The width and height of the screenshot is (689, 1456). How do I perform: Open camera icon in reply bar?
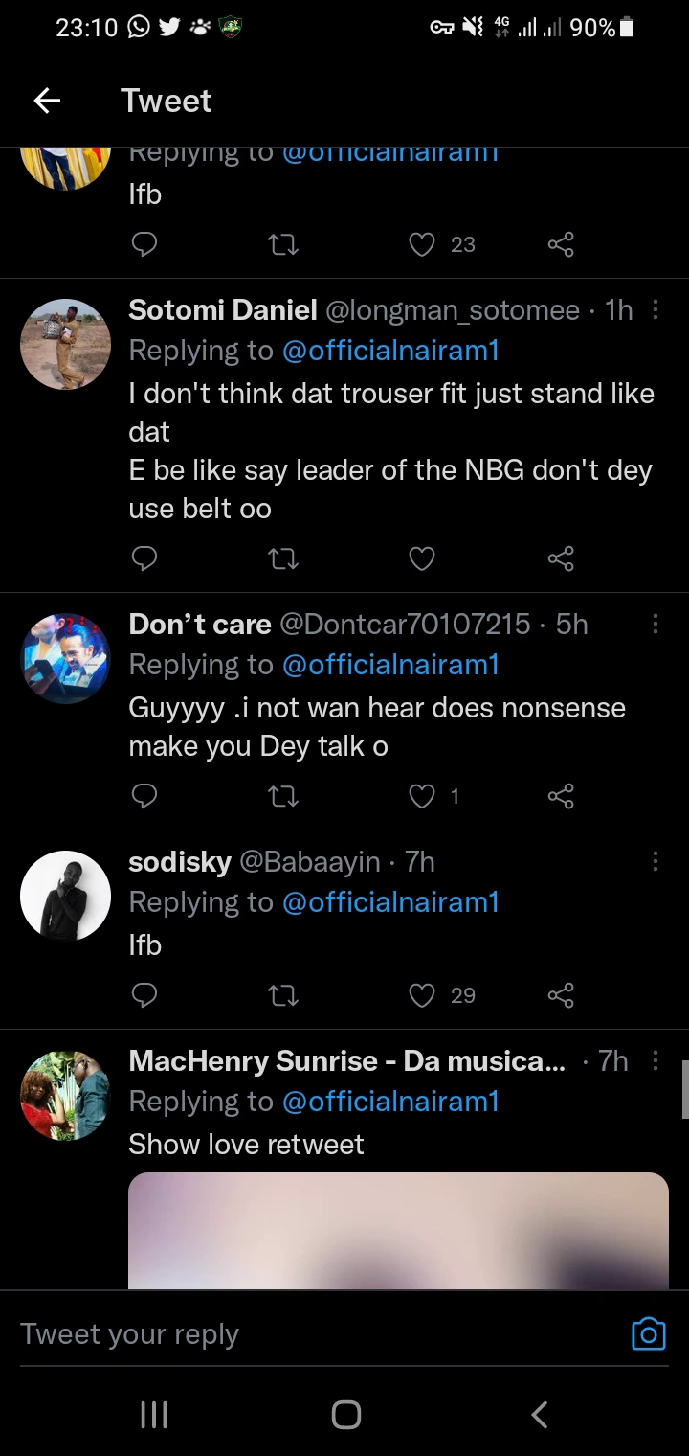pyautogui.click(x=648, y=1333)
